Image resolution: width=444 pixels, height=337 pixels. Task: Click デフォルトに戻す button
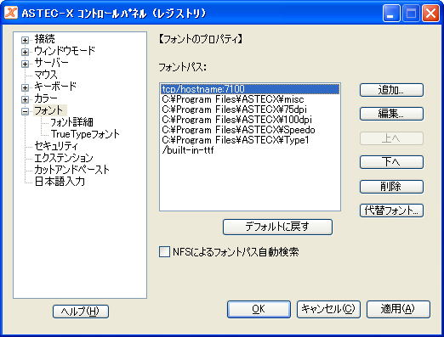coord(277,227)
